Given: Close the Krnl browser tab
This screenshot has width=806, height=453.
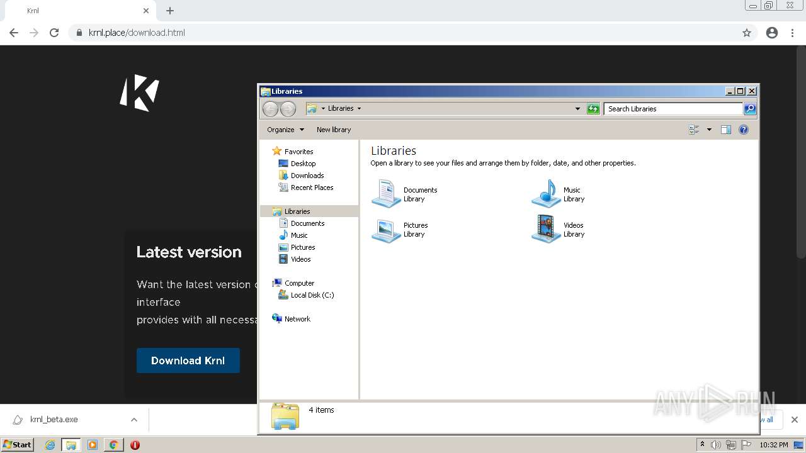Looking at the screenshot, I should 146,11.
